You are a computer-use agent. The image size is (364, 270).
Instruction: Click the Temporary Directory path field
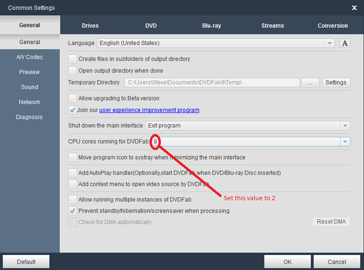pyautogui.click(x=212, y=82)
